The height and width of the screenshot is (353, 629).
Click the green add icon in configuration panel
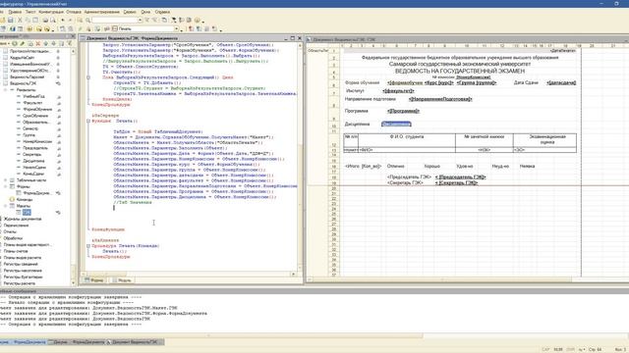(x=15, y=43)
